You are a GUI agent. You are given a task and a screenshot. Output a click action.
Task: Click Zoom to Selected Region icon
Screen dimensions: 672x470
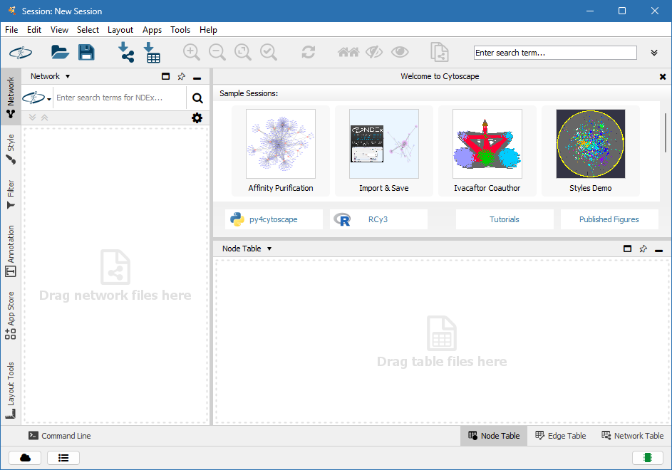tap(268, 52)
